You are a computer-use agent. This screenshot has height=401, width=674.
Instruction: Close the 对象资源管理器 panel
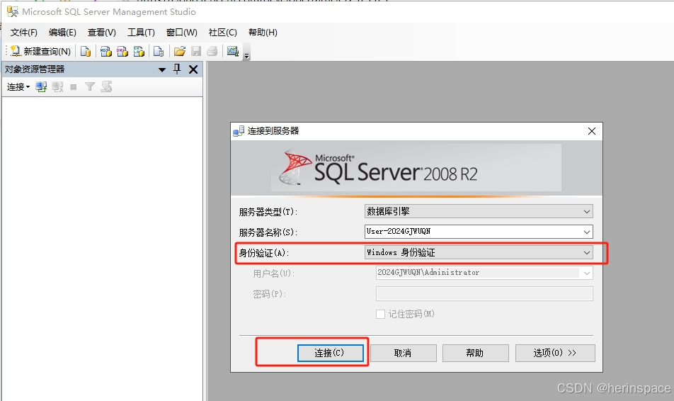coord(193,69)
